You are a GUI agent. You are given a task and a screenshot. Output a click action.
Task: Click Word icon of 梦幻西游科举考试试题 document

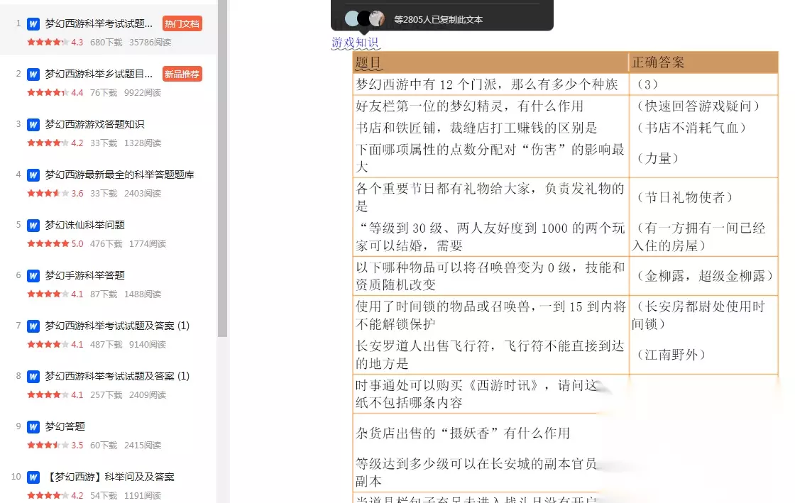[33, 24]
